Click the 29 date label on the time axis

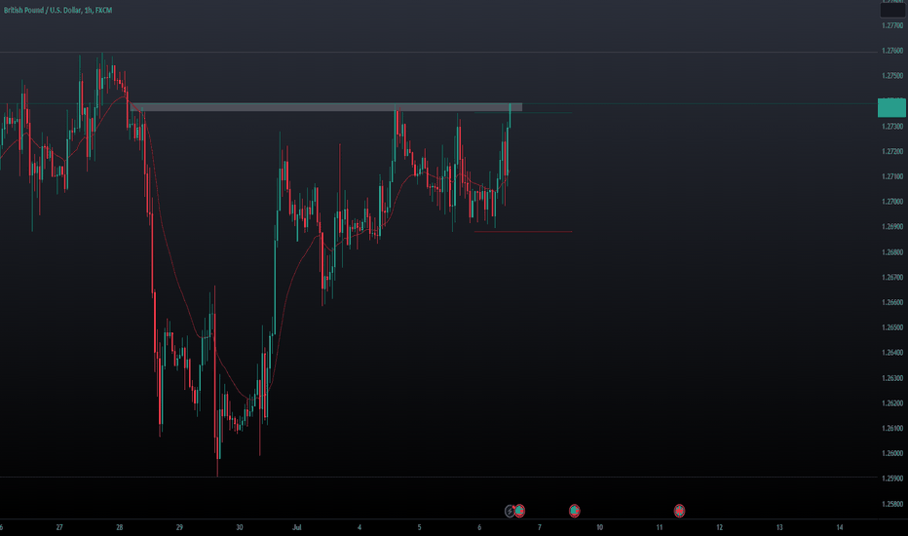pyautogui.click(x=179, y=527)
